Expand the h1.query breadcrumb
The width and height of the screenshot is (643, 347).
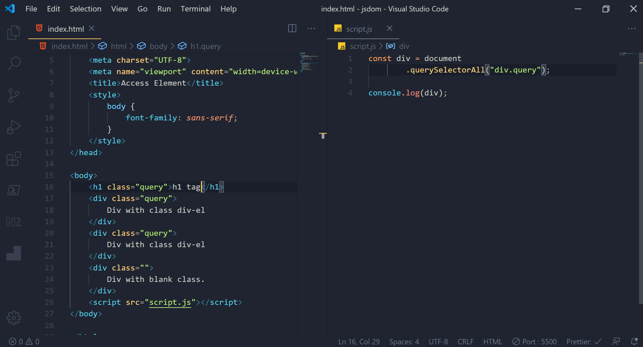[x=205, y=46]
